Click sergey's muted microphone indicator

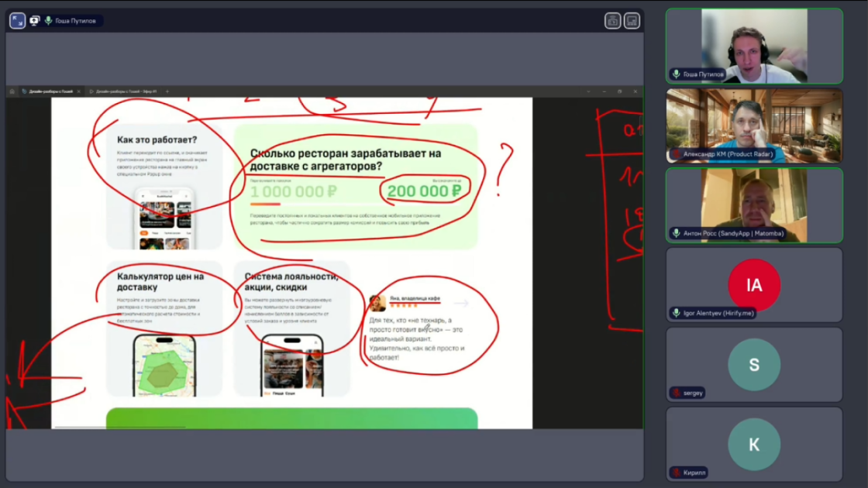(x=676, y=393)
